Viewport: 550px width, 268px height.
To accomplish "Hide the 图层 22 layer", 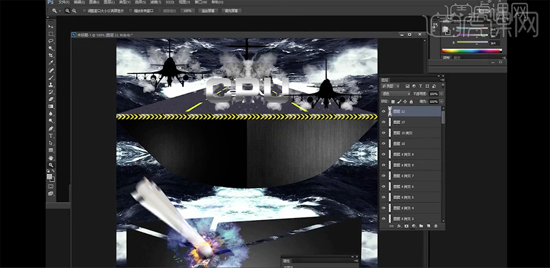I will point(383,112).
